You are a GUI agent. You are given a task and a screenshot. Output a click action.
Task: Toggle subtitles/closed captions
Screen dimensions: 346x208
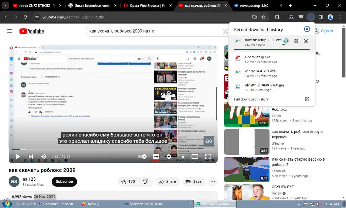(x=156, y=156)
